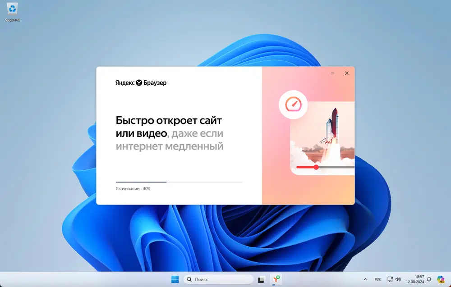Click the 'Быстро откроет сайт' headline
451x287 pixels.
pos(169,120)
